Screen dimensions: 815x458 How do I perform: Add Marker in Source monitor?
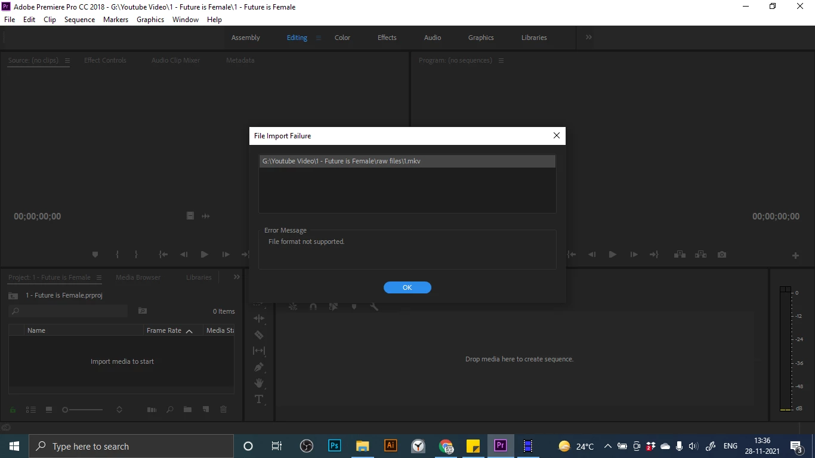pos(95,255)
